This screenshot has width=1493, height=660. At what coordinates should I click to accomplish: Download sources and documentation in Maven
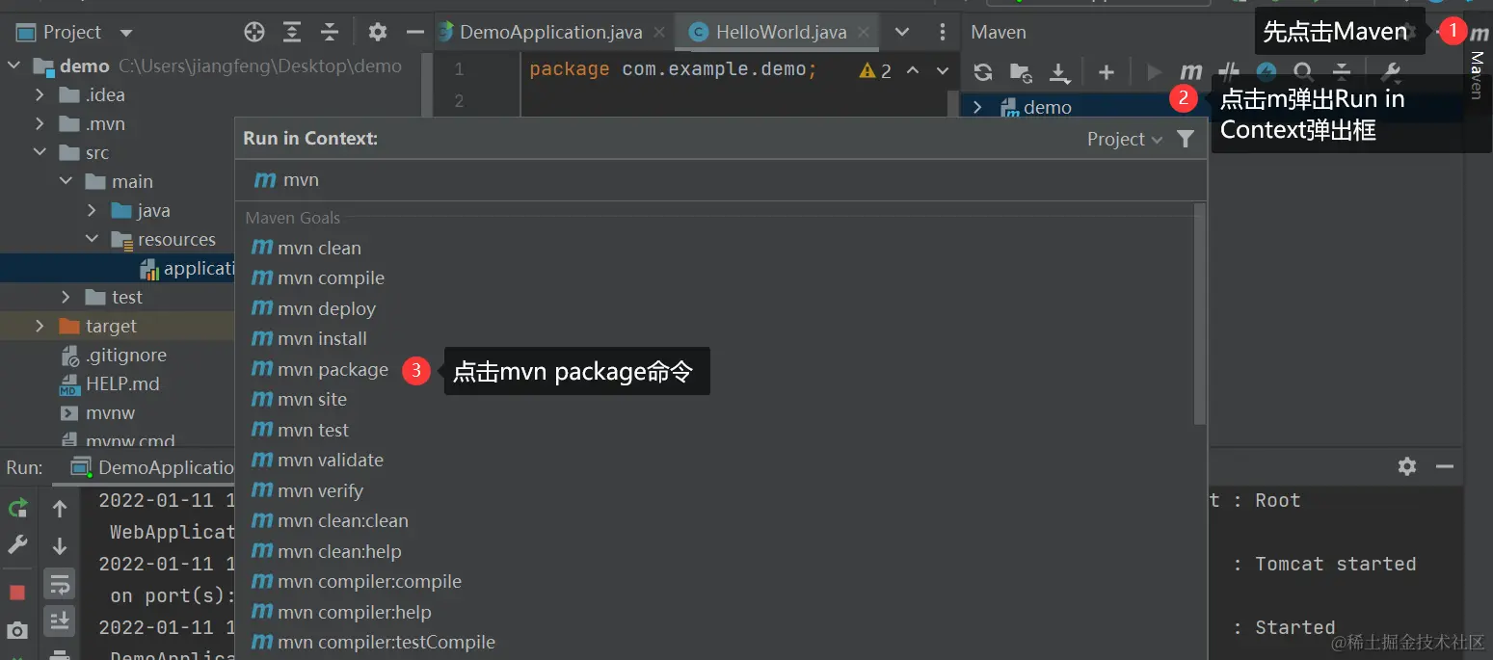point(1059,71)
